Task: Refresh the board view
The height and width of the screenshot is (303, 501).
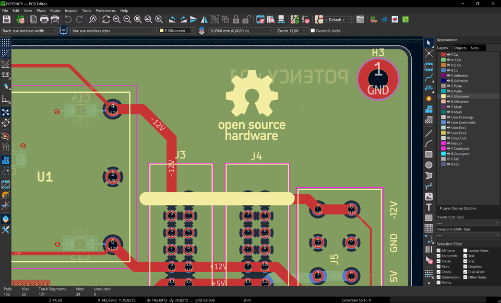Action: click(106, 19)
